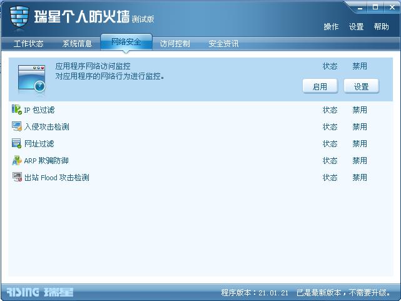
Task: Click the description 对应用程序的网络行为进行监控
Action: [110, 76]
